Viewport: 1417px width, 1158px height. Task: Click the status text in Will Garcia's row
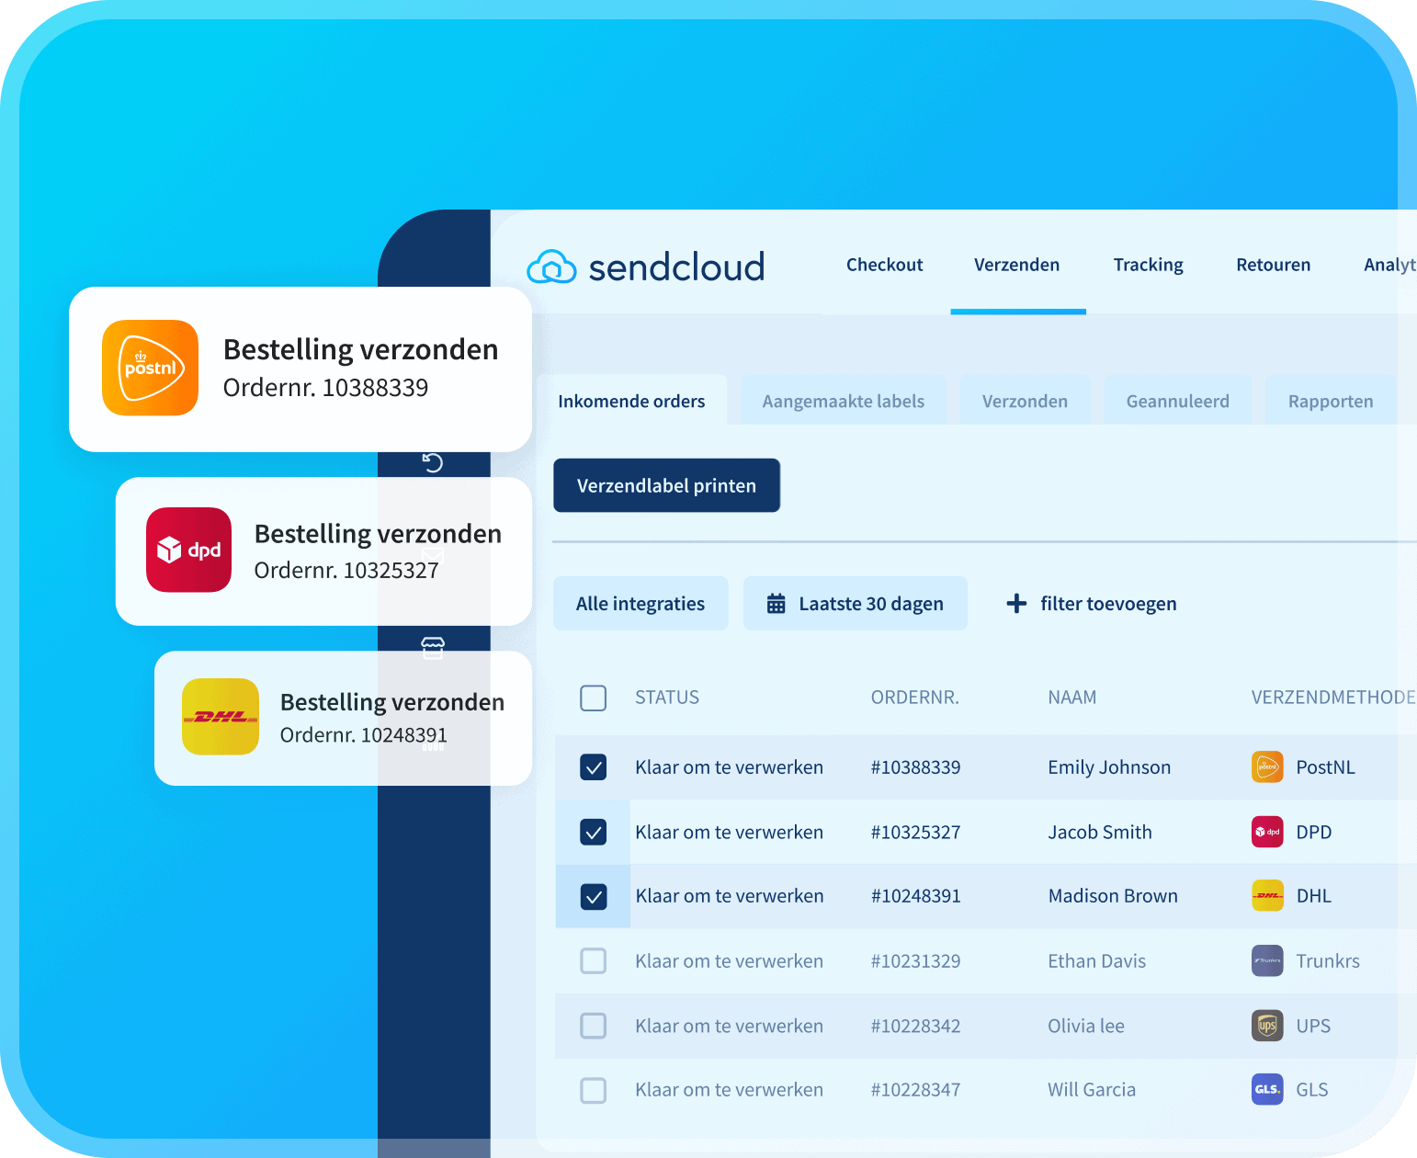tap(730, 1090)
